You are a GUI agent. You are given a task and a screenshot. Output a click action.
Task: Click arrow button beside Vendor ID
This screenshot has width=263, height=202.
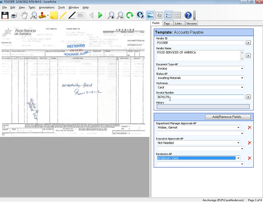pos(248,43)
